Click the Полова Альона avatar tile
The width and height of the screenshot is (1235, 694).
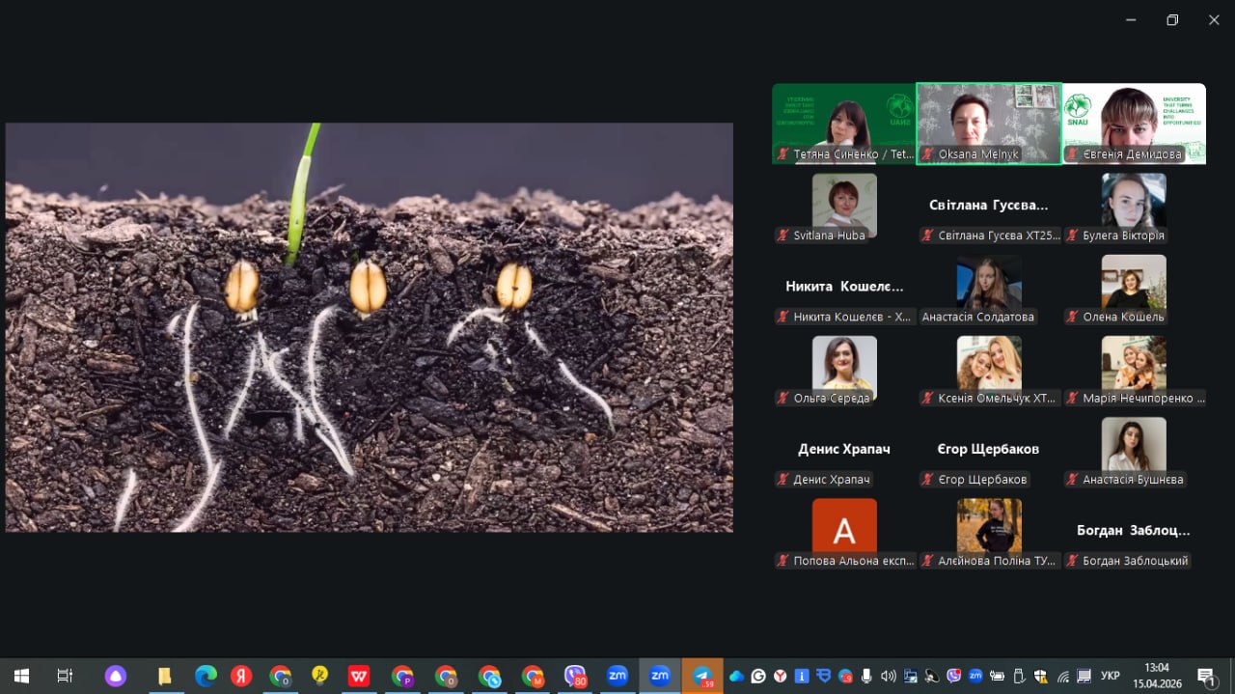coord(844,531)
